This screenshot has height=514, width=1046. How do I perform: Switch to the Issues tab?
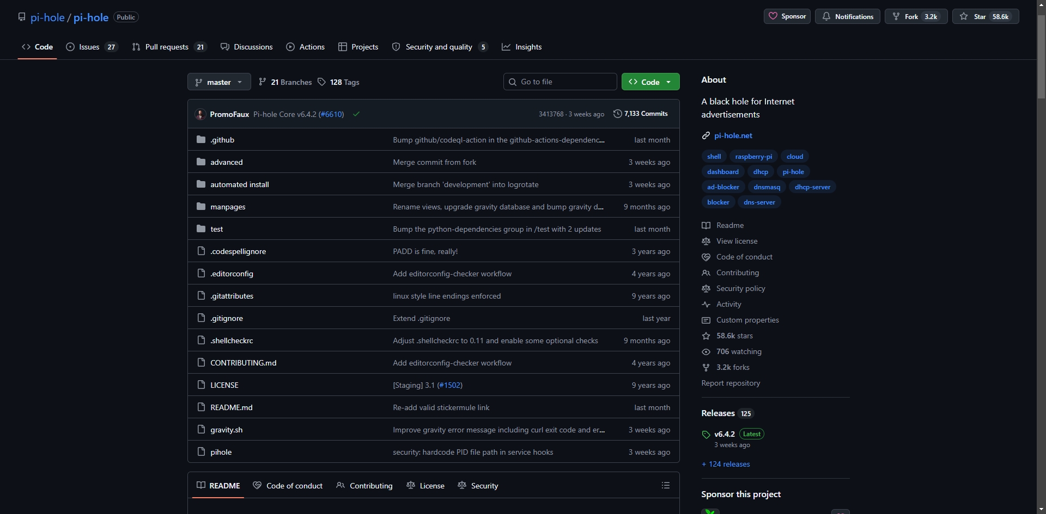point(92,47)
